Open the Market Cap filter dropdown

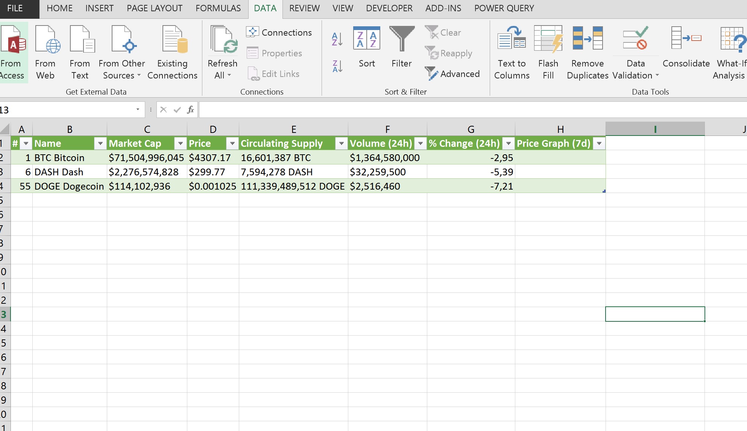pyautogui.click(x=181, y=143)
